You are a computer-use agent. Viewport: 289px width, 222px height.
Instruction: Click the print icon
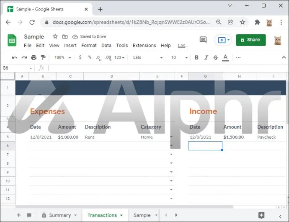coord(34,57)
